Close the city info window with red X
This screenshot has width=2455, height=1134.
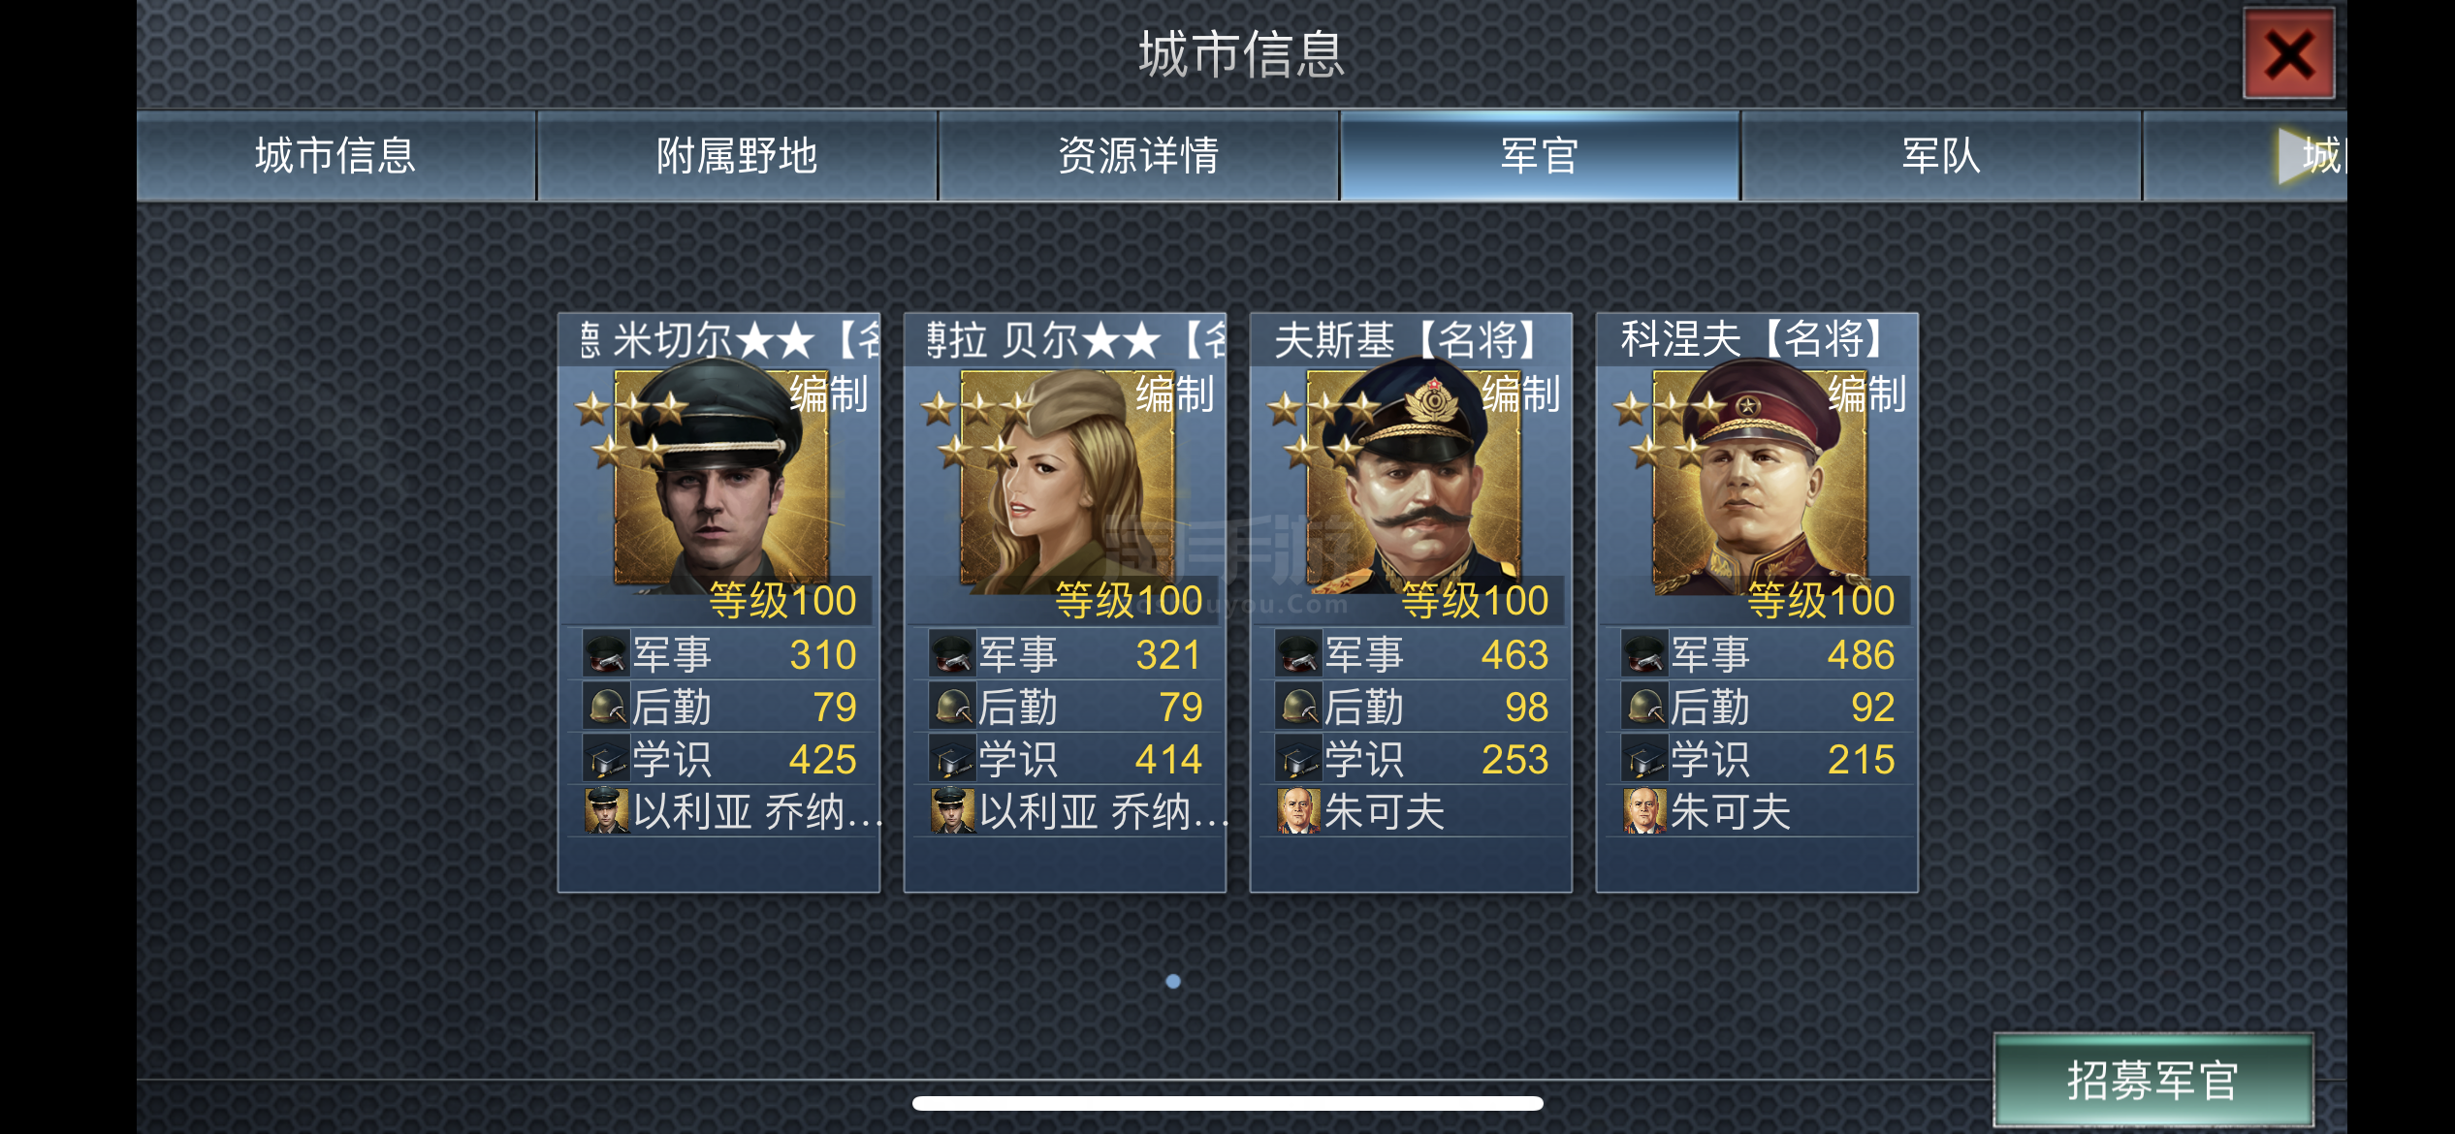(x=2288, y=54)
